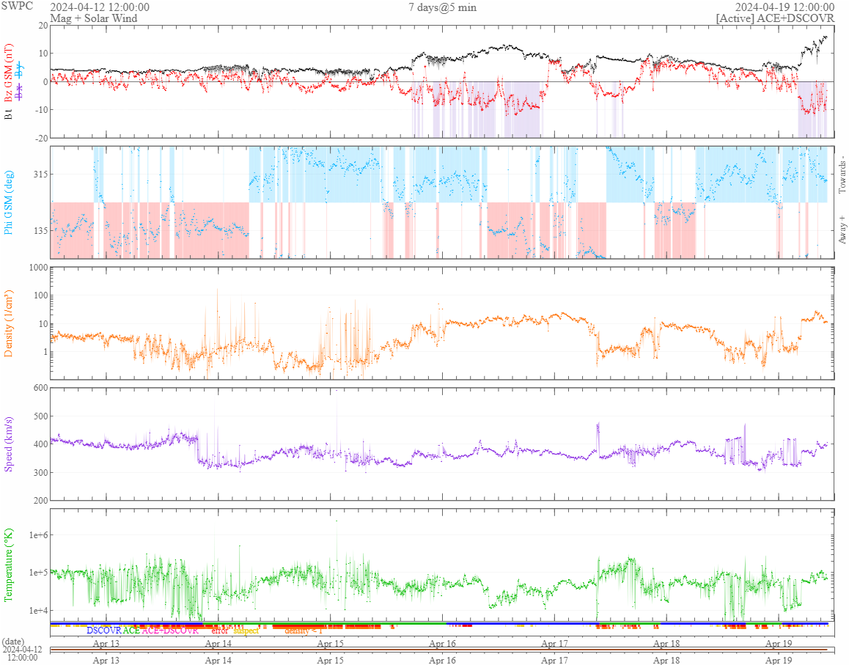Viewport: 849px width, 665px height.
Task: Click Apr 16 label below the brown range bar
Action: pyautogui.click(x=442, y=660)
